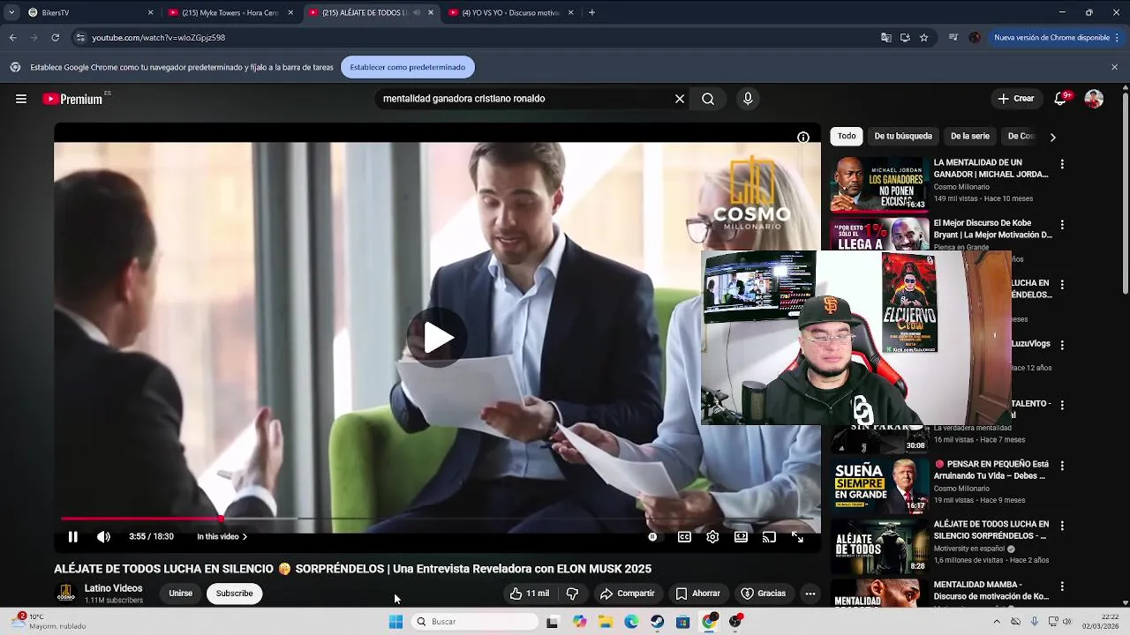Viewport: 1130px width, 635px height.
Task: Bookmark this page with star
Action: (x=923, y=38)
